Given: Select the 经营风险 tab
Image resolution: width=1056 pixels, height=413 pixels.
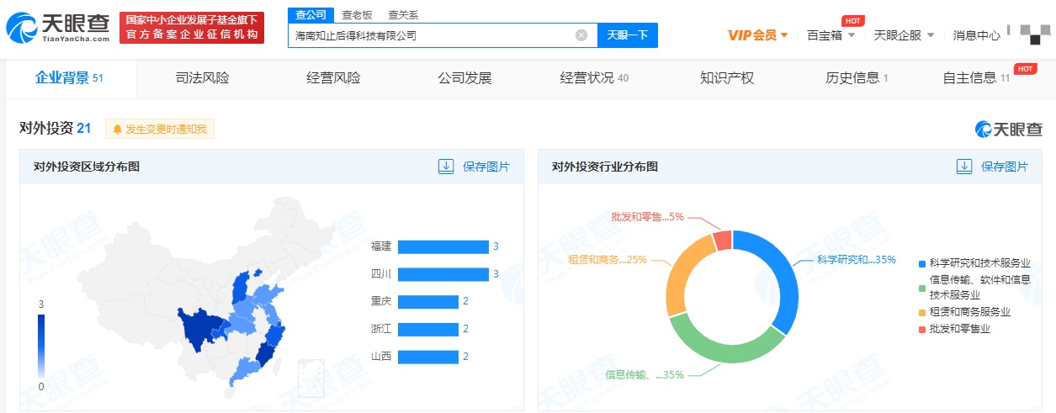Looking at the screenshot, I should pos(333,78).
